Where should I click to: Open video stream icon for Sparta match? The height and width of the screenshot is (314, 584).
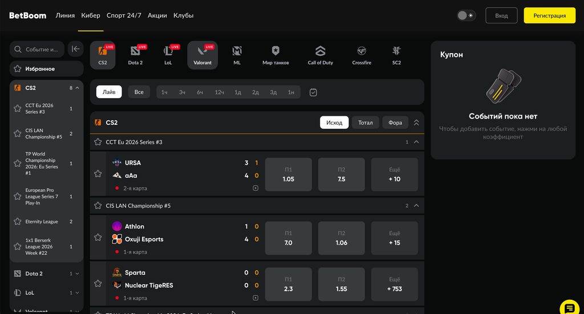(x=255, y=297)
